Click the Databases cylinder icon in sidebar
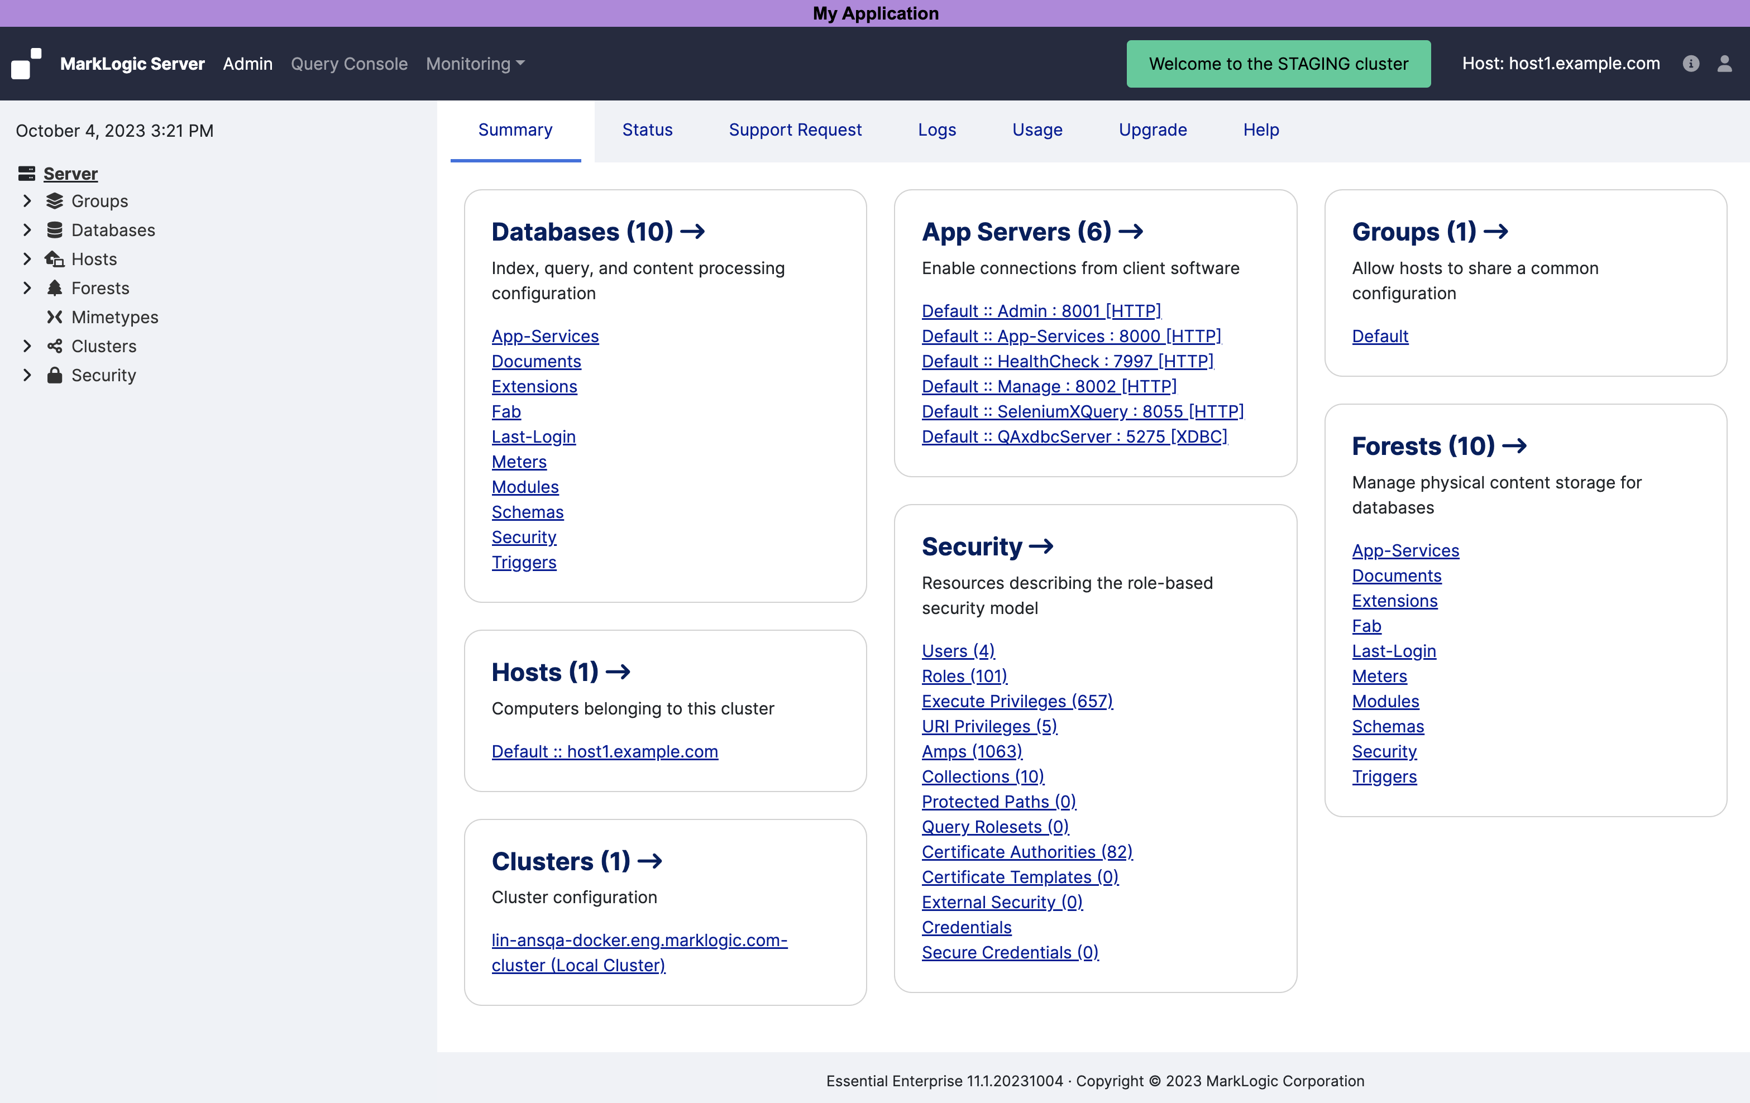The width and height of the screenshot is (1750, 1103). click(x=55, y=231)
